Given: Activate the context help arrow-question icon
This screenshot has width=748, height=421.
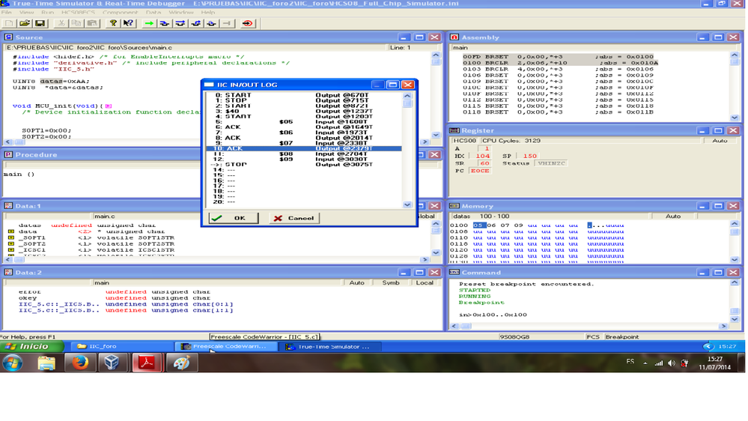Looking at the screenshot, I should click(x=128, y=23).
